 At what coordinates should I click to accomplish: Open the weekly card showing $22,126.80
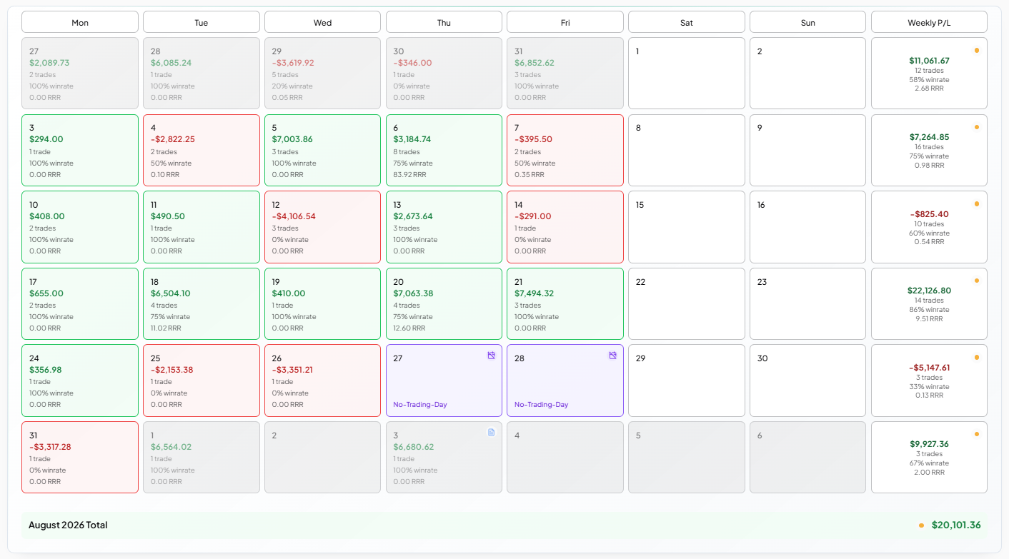[929, 303]
